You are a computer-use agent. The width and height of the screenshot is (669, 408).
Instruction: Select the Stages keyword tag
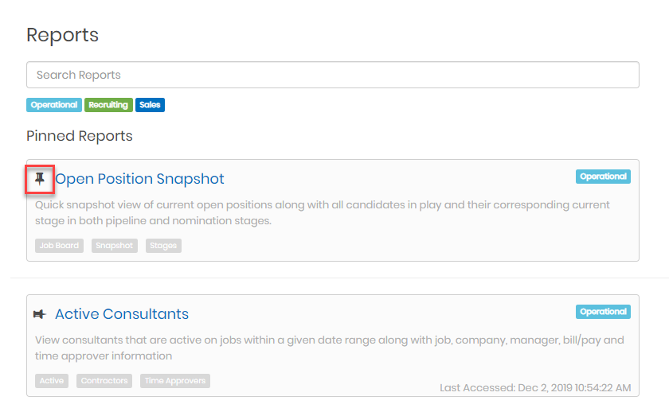(x=163, y=246)
